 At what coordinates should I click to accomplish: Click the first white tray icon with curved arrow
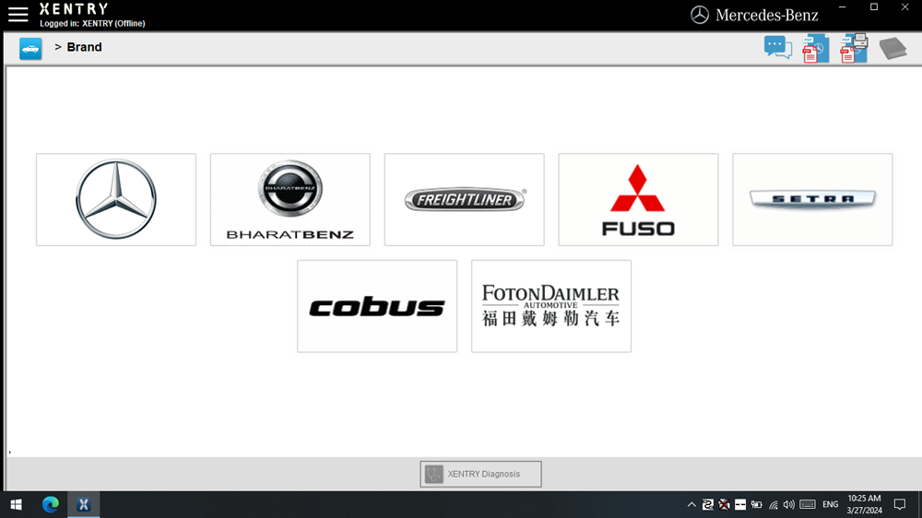(x=708, y=504)
